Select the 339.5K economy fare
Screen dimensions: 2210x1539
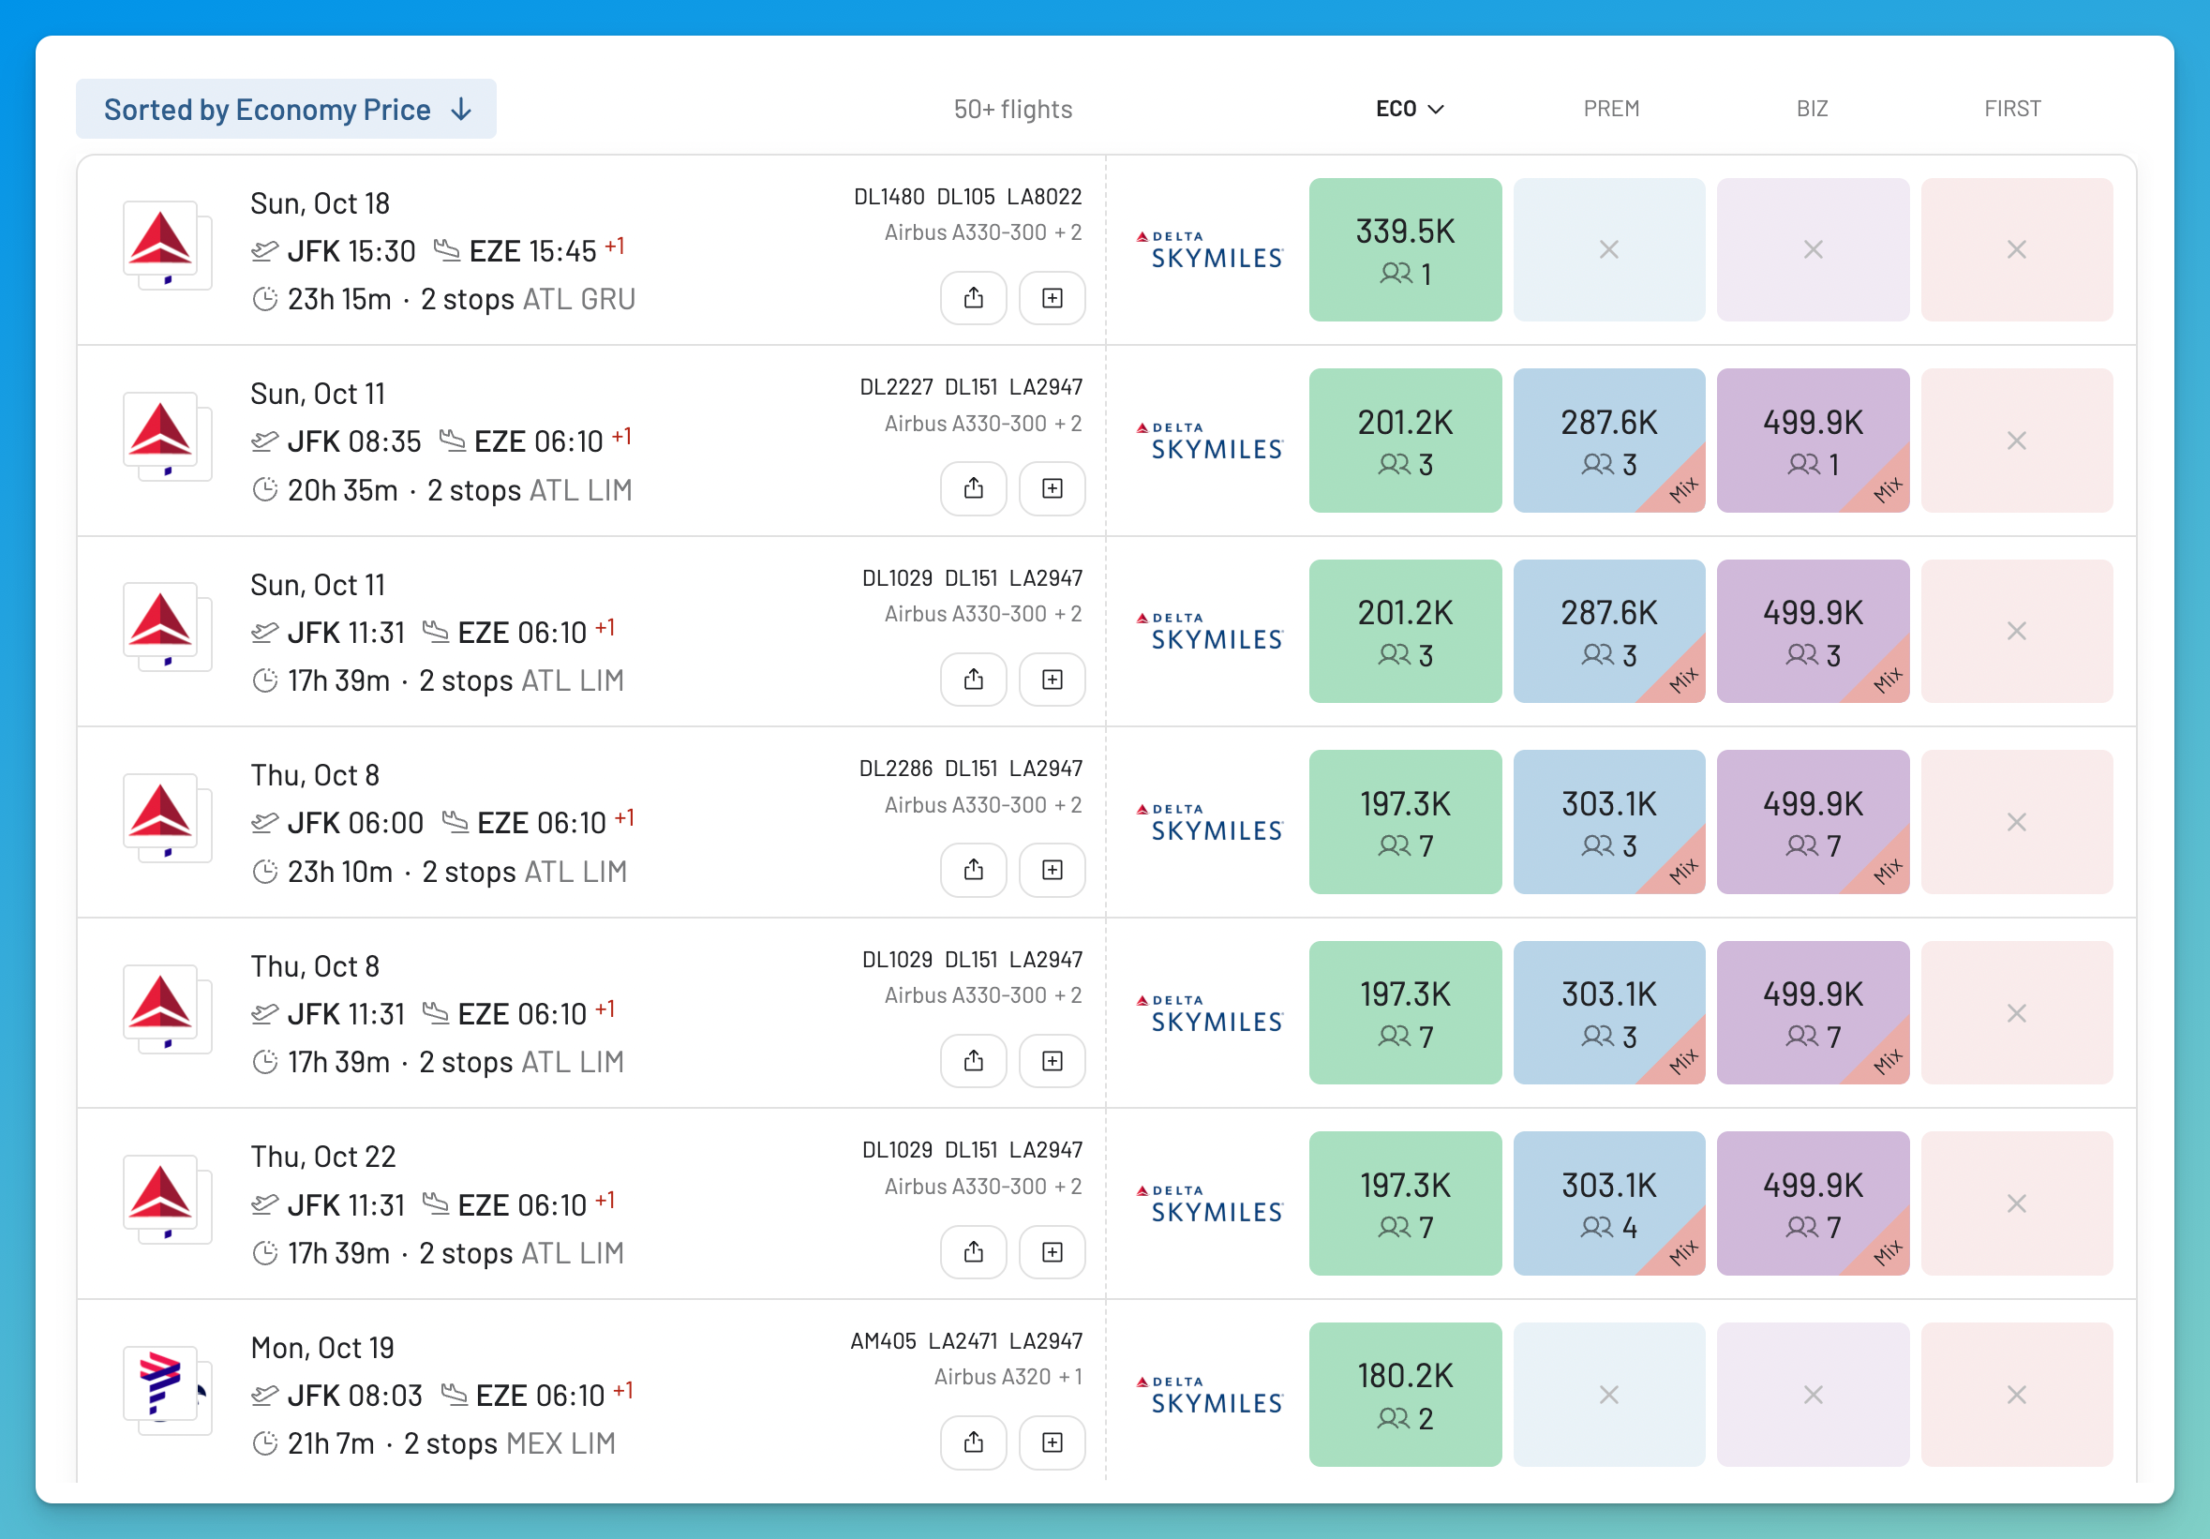pos(1404,250)
